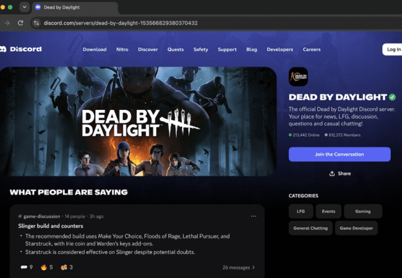Screen dimensions: 402x278
Task: Open the three-dot menu on the discussion card
Action: [254, 216]
